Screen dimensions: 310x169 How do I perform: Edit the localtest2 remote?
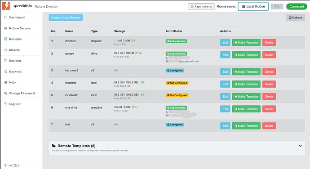click(225, 96)
